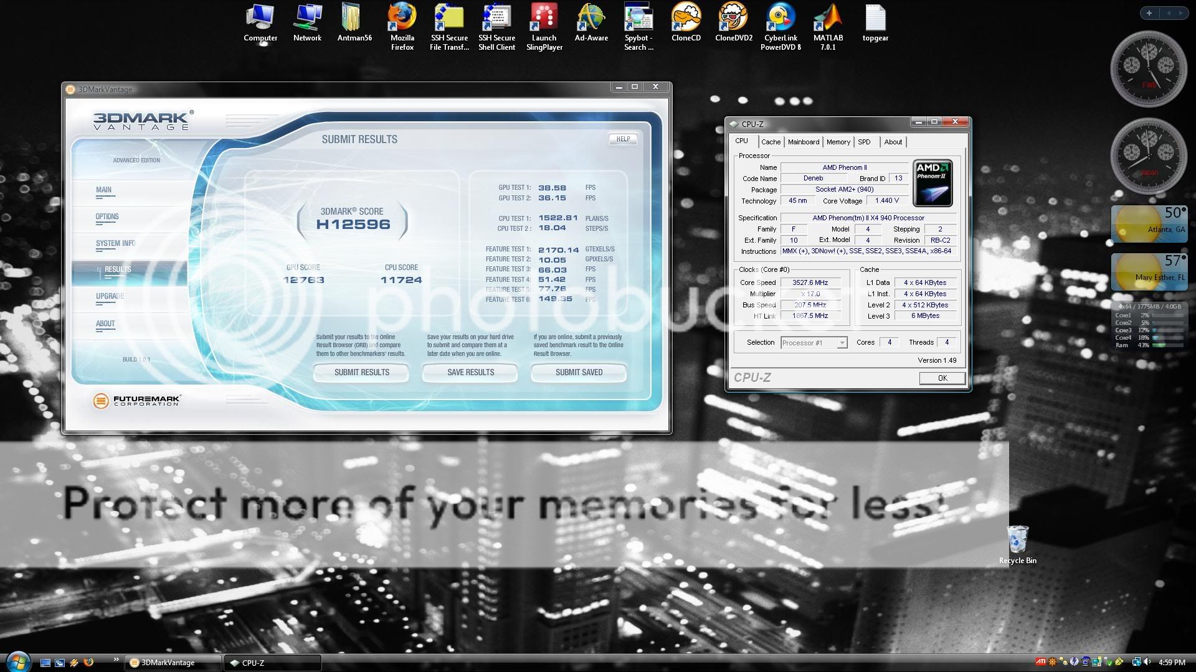Click the H12596 3DMark score
Image resolution: width=1196 pixels, height=672 pixels.
tap(353, 225)
